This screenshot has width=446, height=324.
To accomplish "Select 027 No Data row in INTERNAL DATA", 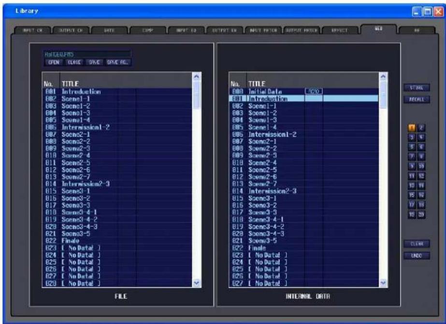I will tap(304, 283).
